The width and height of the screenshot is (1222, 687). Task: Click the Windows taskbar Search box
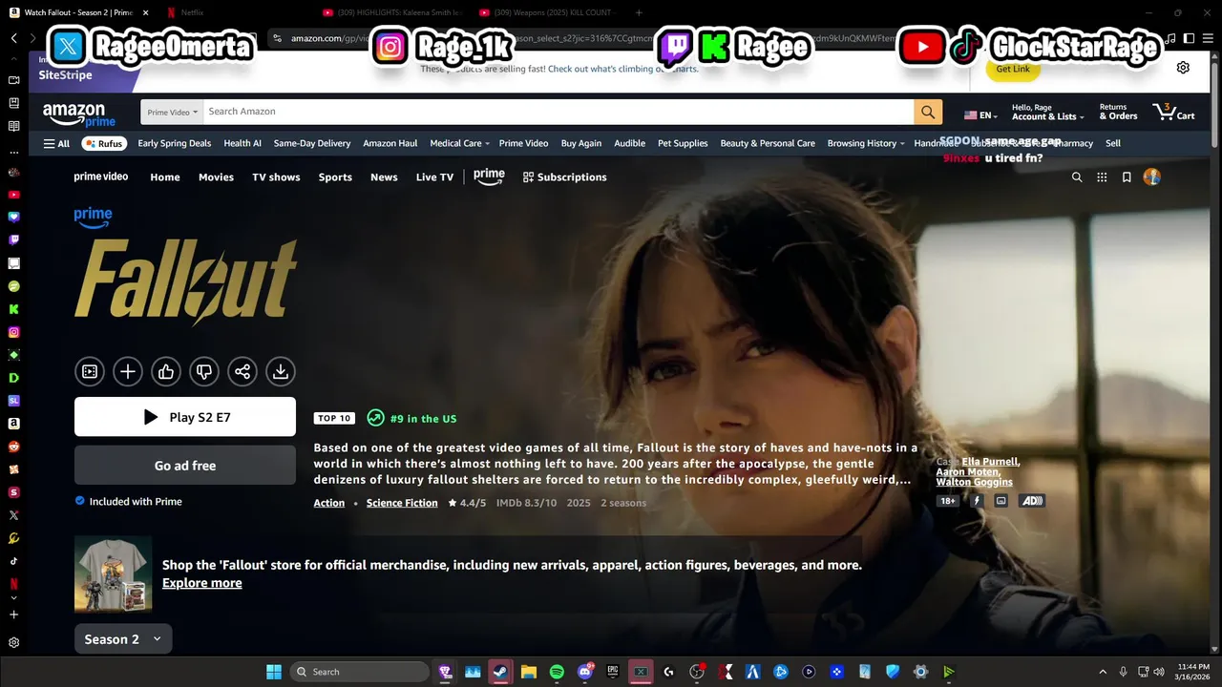tap(359, 672)
